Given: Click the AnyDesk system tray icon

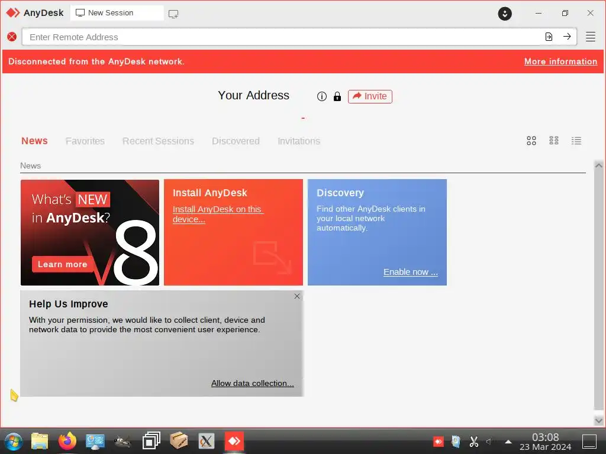Looking at the screenshot, I should point(439,441).
